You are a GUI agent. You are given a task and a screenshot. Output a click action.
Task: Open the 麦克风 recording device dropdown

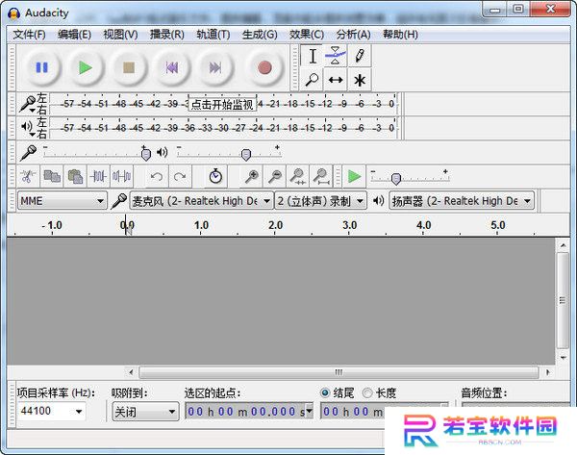click(x=201, y=201)
